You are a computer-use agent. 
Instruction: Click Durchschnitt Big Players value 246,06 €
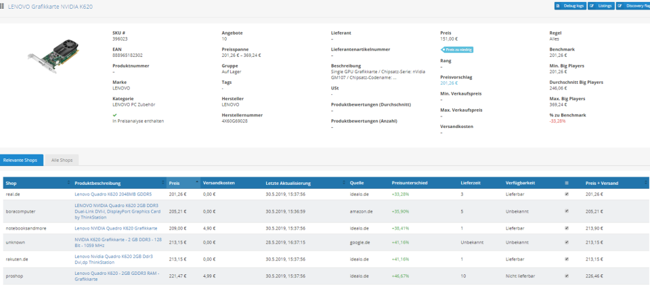tap(558, 88)
